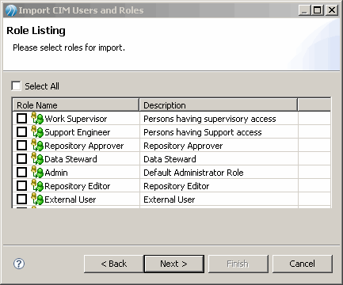Click the application icon in the title bar
The height and width of the screenshot is (285, 343).
[11, 10]
